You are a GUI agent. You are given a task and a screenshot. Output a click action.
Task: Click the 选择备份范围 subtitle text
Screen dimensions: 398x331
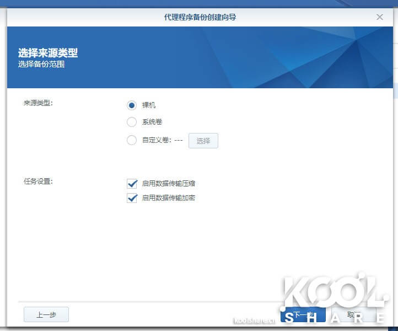coord(41,65)
